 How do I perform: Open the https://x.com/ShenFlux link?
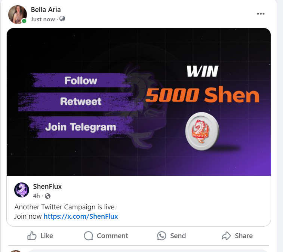click(x=81, y=216)
